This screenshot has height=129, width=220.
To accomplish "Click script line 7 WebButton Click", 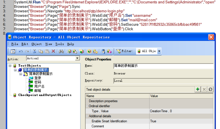I will (73, 29).
